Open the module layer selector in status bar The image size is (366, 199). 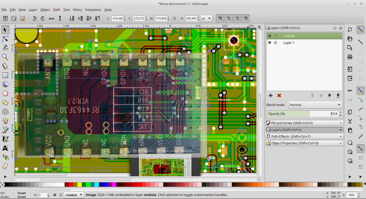point(74,195)
